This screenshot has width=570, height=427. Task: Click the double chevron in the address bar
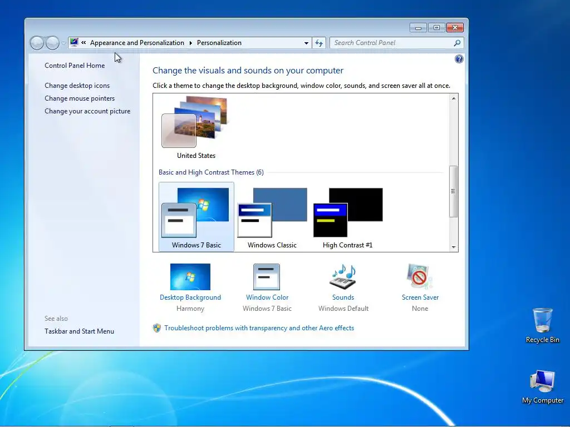coord(83,42)
